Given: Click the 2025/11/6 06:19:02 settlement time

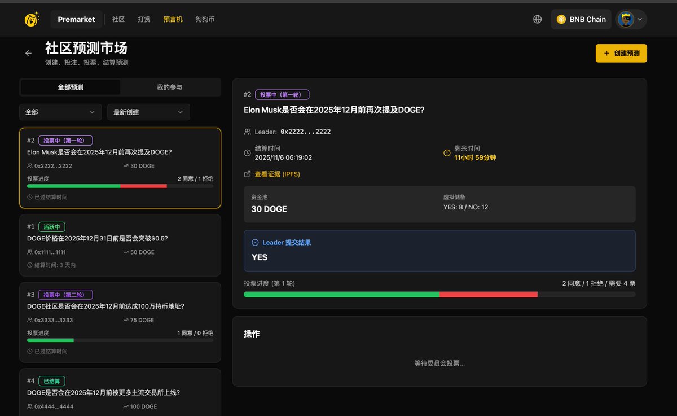Looking at the screenshot, I should click(283, 157).
